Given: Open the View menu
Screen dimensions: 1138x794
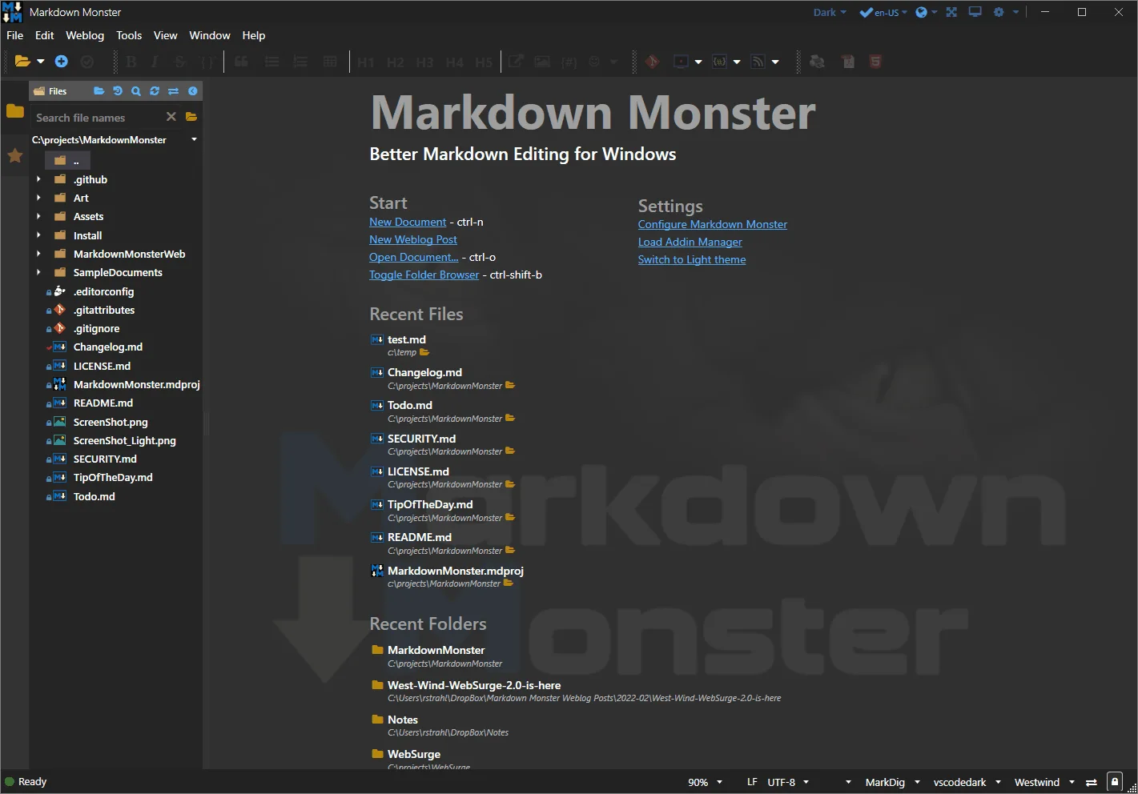Looking at the screenshot, I should [166, 35].
